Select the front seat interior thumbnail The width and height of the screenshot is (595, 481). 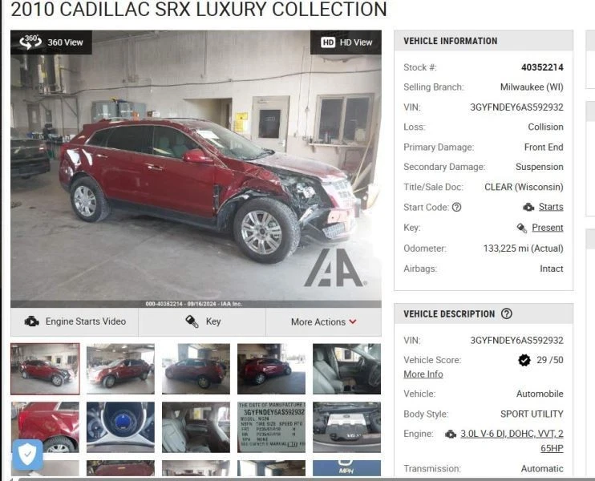(347, 369)
